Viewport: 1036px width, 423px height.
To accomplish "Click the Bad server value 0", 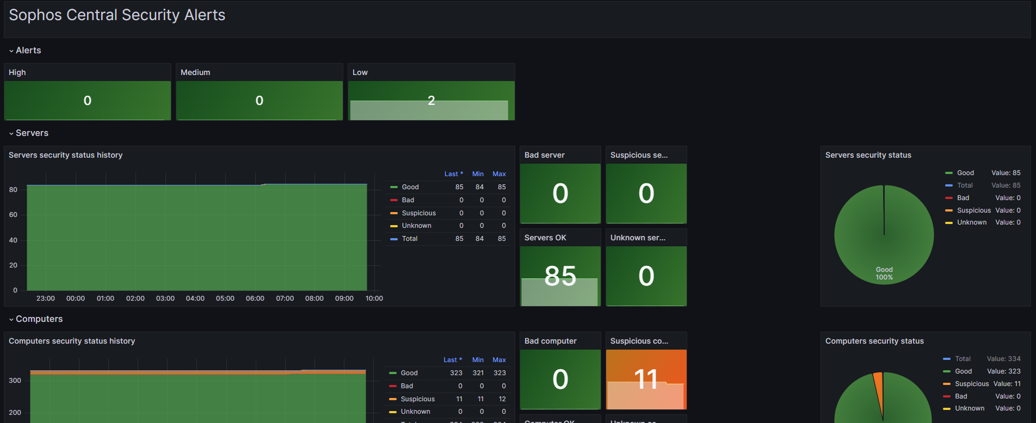I will (560, 194).
